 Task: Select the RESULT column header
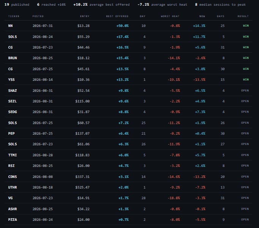pos(243,16)
